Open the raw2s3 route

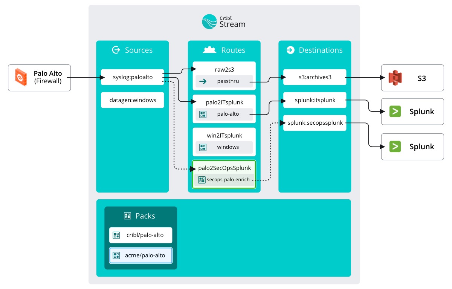pyautogui.click(x=224, y=69)
